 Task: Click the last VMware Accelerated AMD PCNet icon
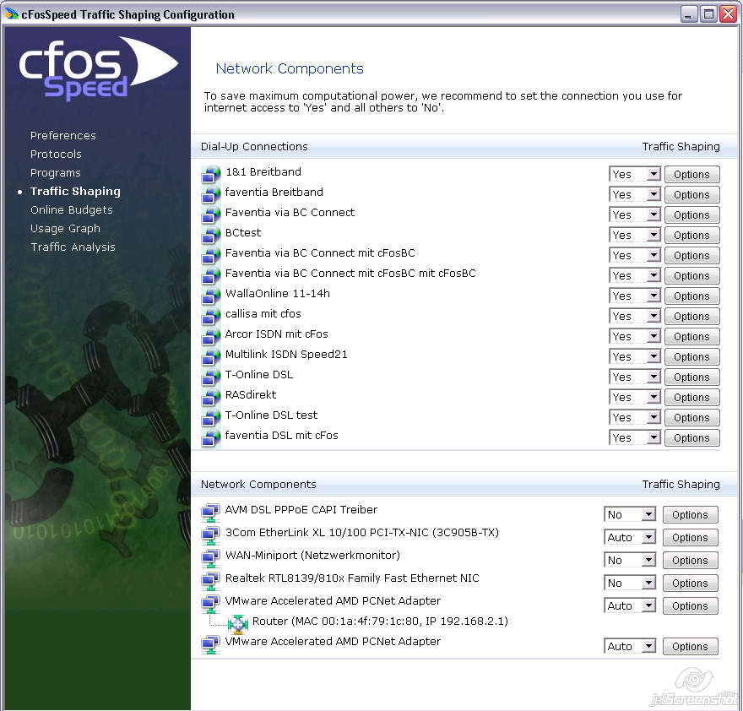tap(210, 644)
